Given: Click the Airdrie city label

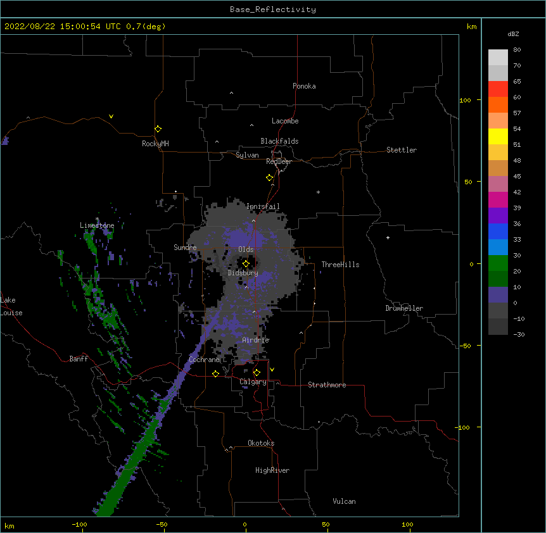Looking at the screenshot, I should (256, 340).
